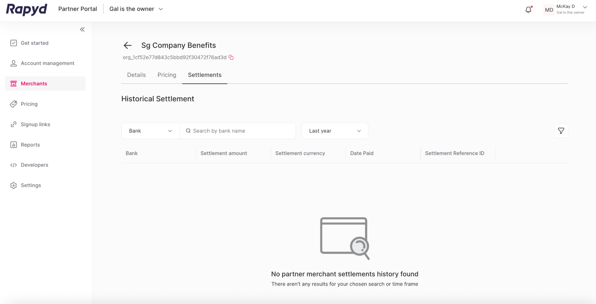Image resolution: width=596 pixels, height=304 pixels.
Task: Click the Historical Settlement heading
Action: coord(158,99)
